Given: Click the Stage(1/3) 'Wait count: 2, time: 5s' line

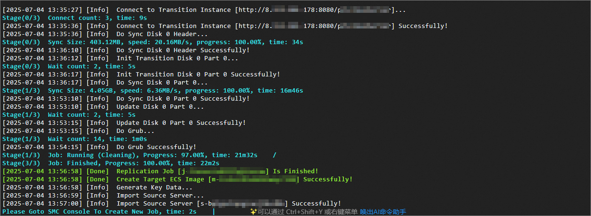Looking at the screenshot, I should click(x=69, y=114).
